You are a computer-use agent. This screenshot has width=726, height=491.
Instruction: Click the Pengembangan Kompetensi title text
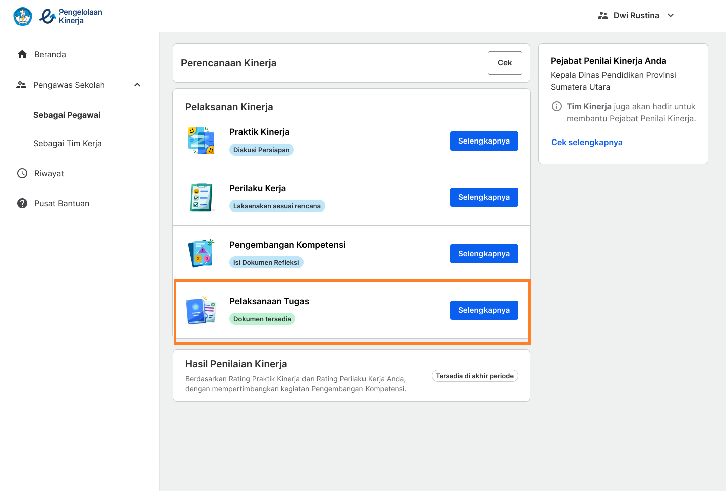(287, 245)
